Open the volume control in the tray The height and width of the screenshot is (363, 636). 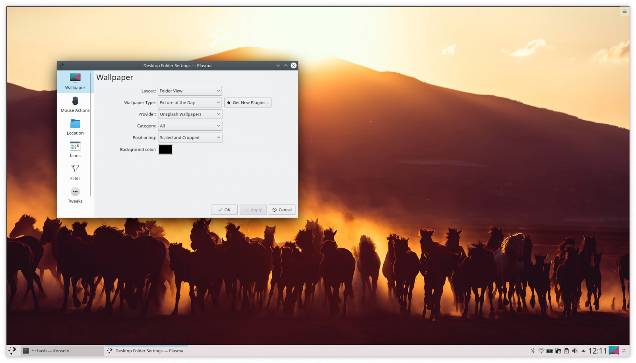click(575, 351)
